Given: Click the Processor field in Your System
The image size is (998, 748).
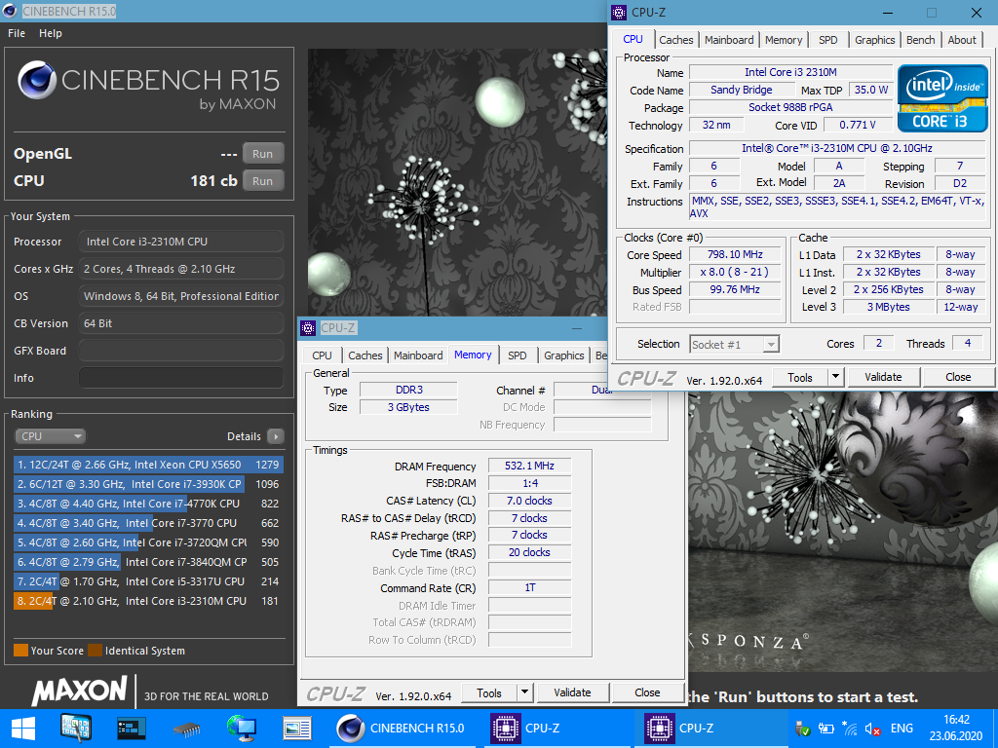Looking at the screenshot, I should (x=181, y=242).
